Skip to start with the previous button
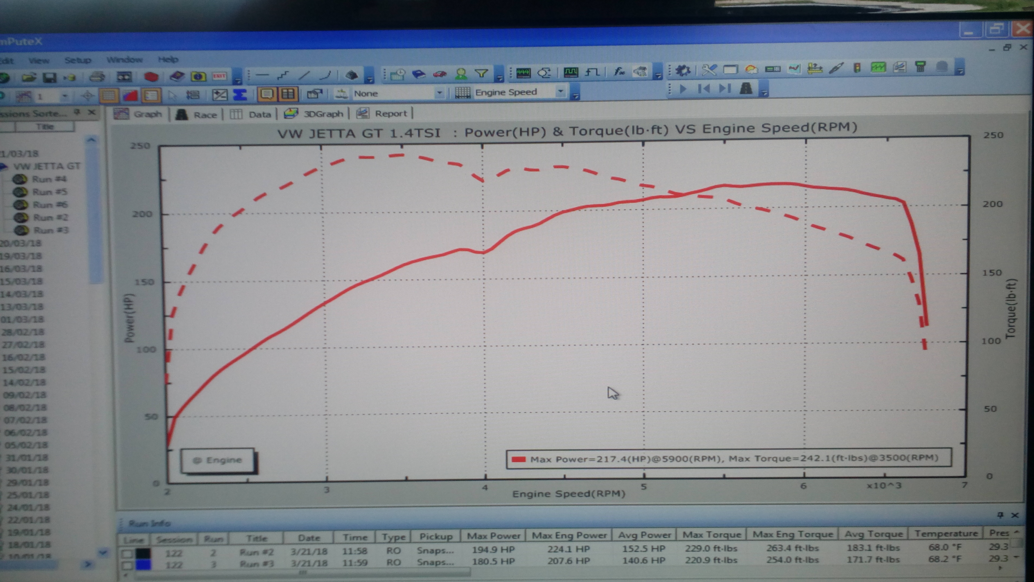 coord(704,89)
